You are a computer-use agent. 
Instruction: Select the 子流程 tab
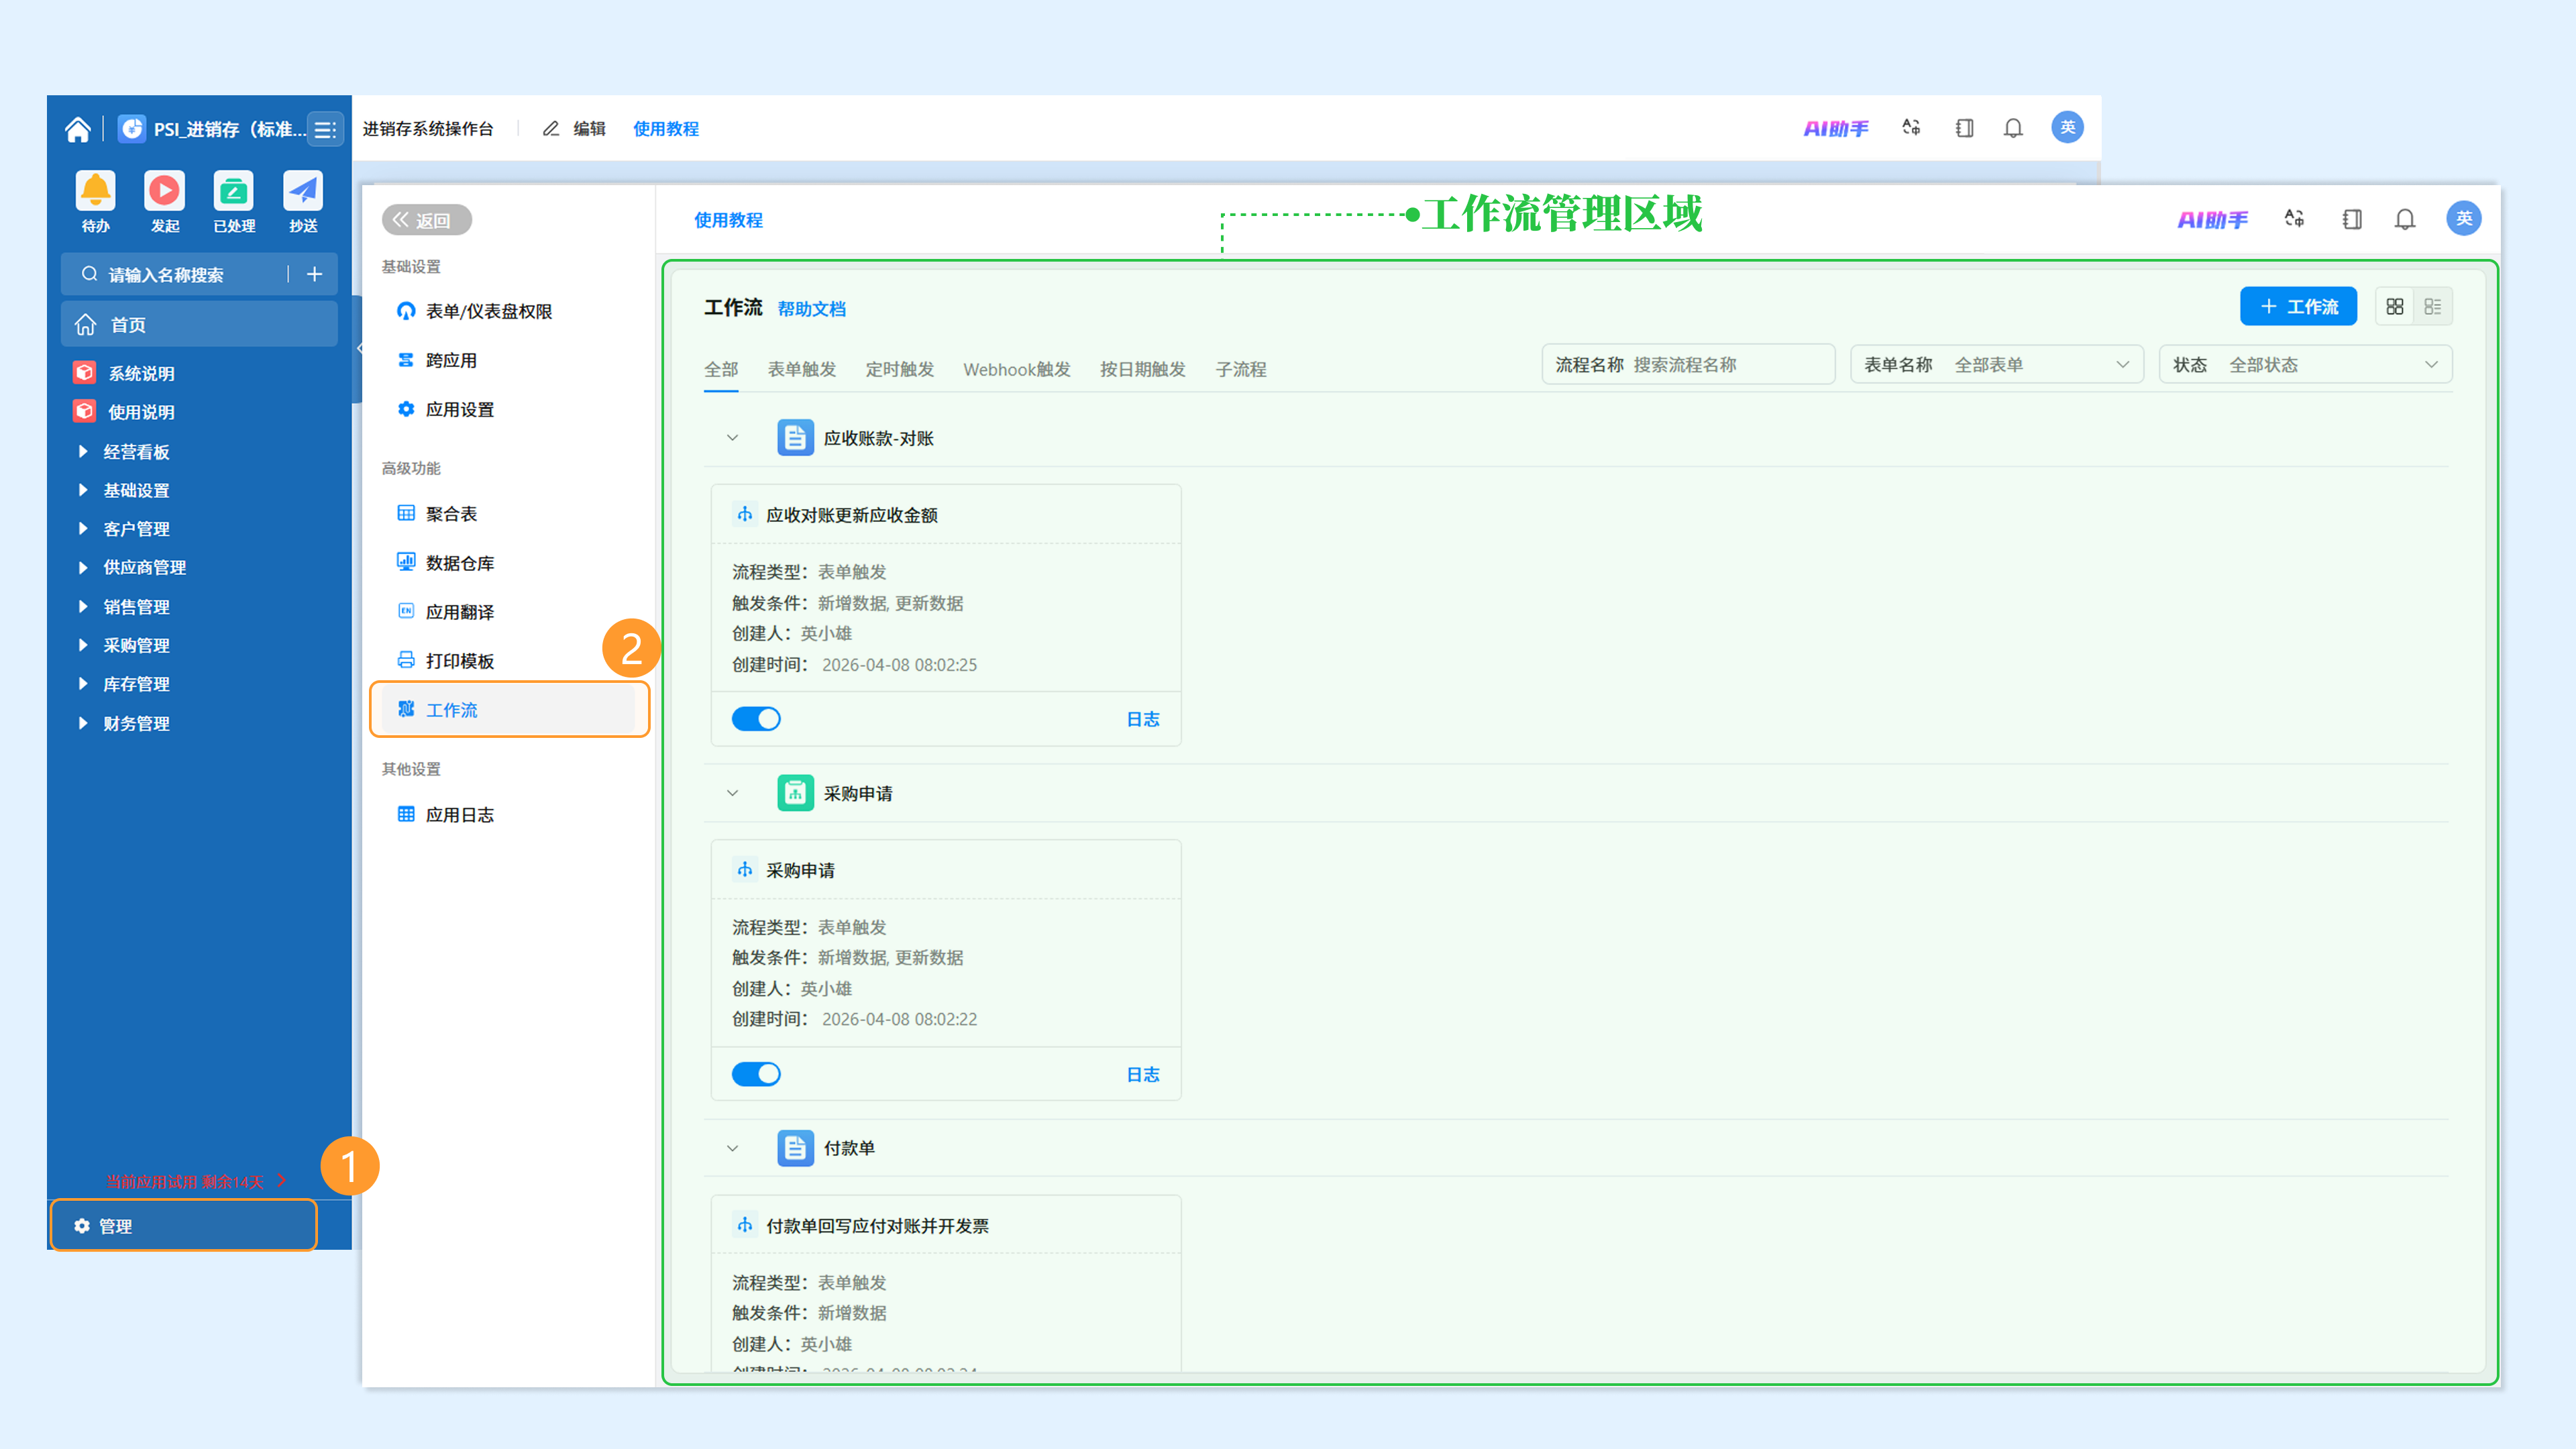1241,369
